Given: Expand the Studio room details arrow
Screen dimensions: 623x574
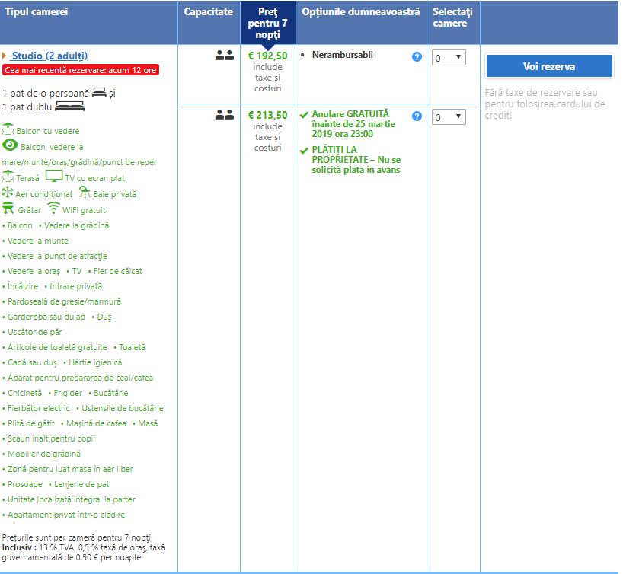Looking at the screenshot, I should click(x=5, y=56).
